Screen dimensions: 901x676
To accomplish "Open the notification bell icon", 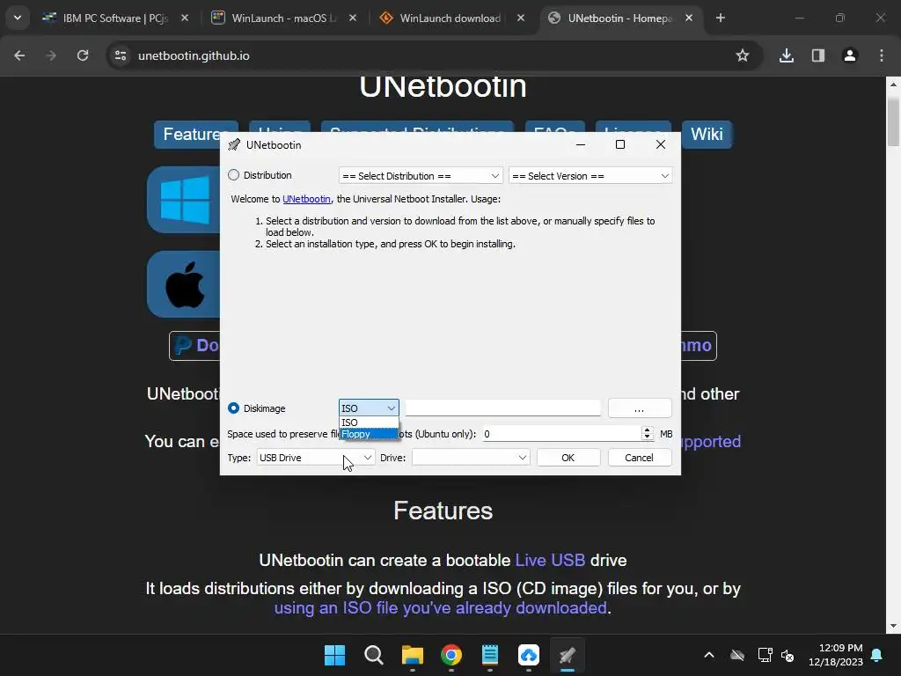I will pyautogui.click(x=877, y=655).
